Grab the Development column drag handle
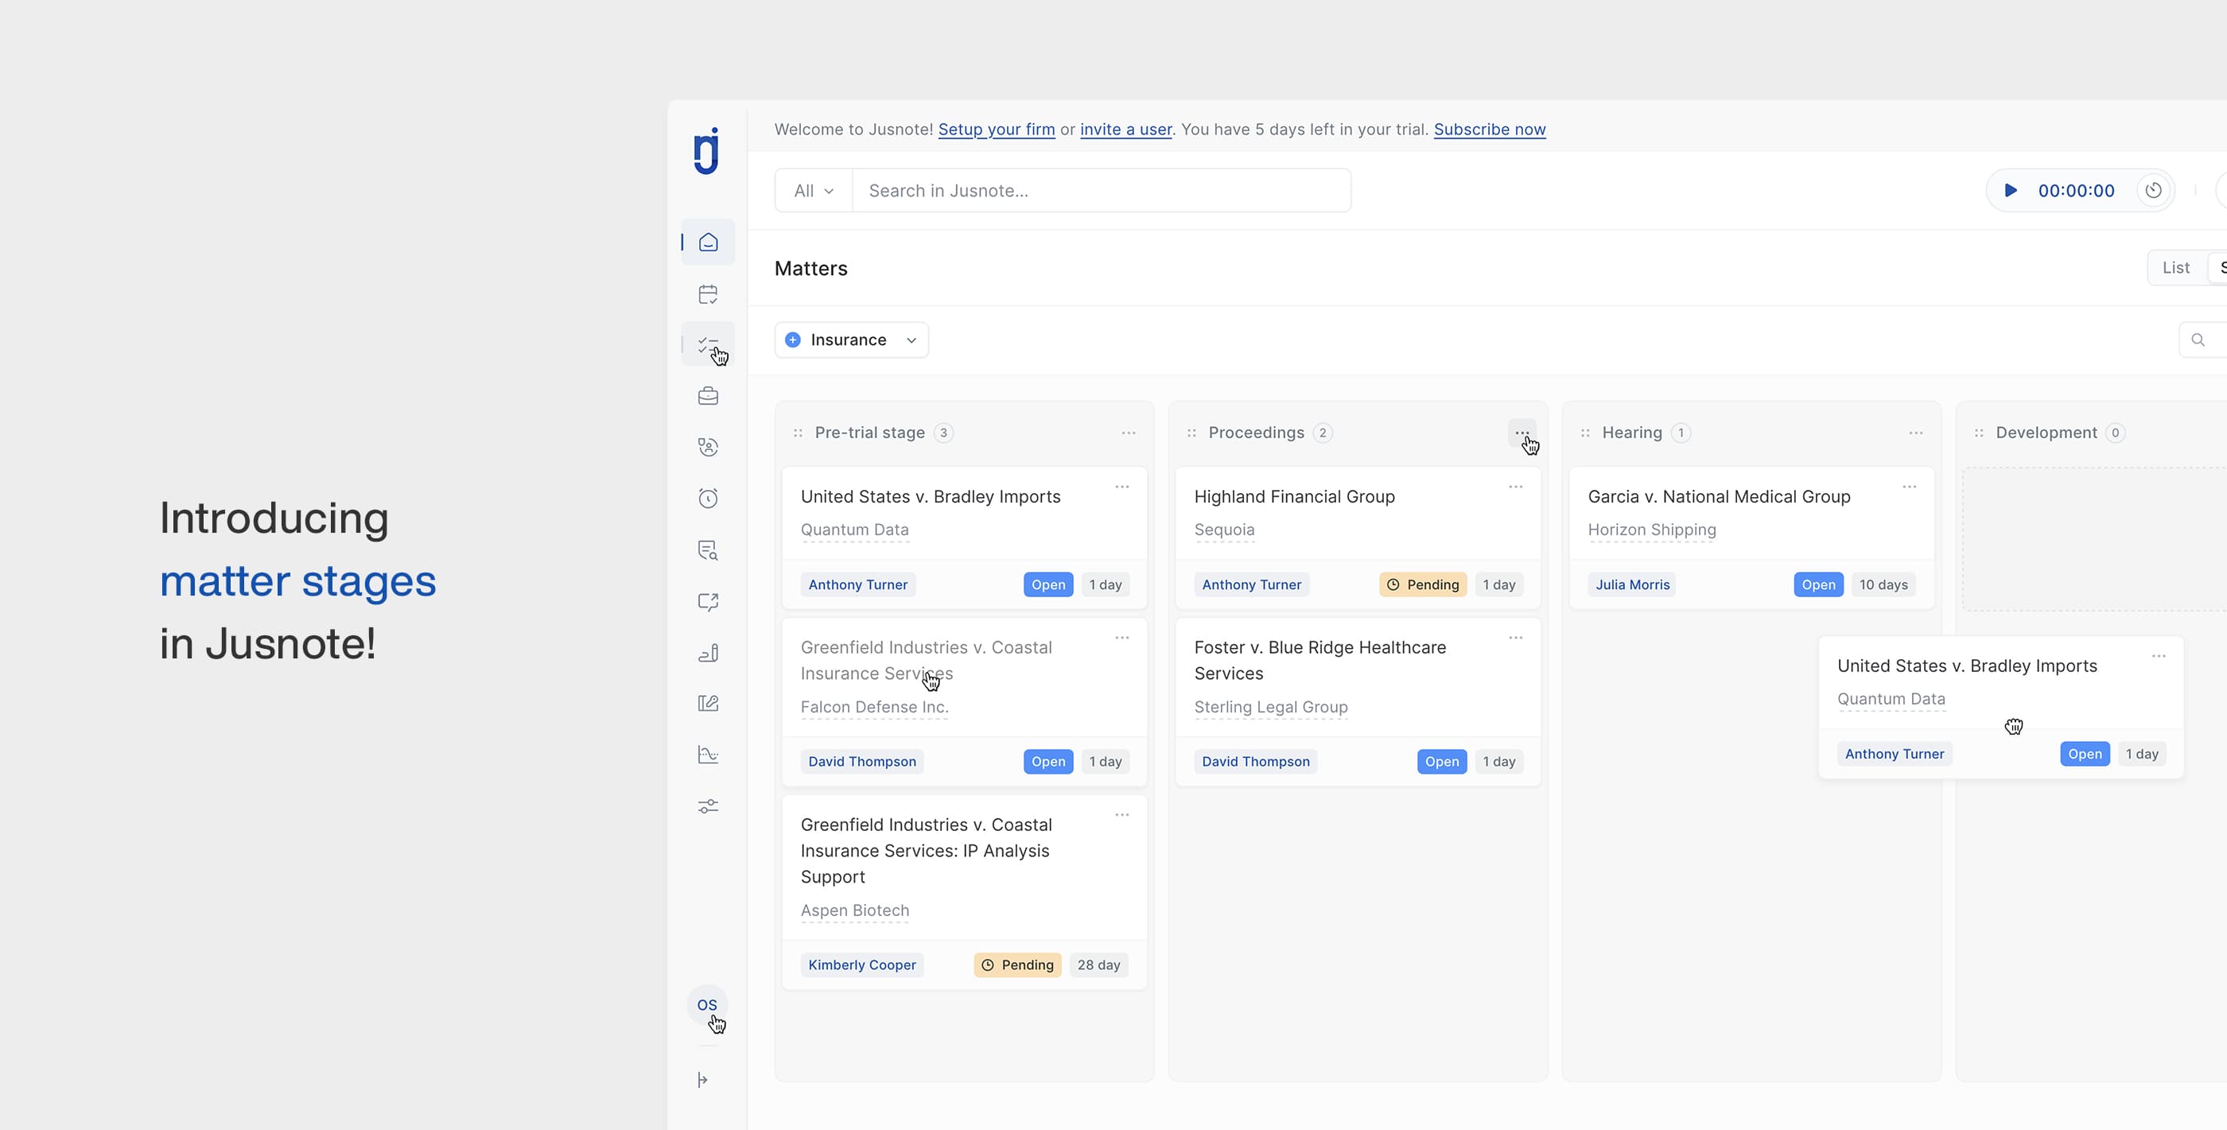The width and height of the screenshot is (2227, 1130). [x=1979, y=433]
